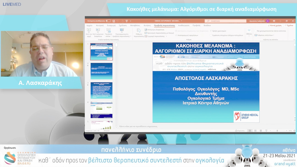
Task: Open notes pane via Σημειώσεις status button
Action: coord(240,130)
